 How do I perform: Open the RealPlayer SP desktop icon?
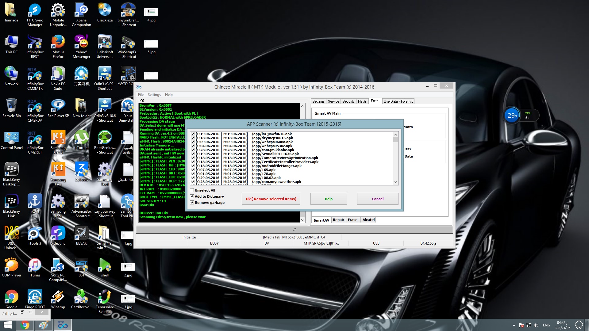tap(58, 108)
